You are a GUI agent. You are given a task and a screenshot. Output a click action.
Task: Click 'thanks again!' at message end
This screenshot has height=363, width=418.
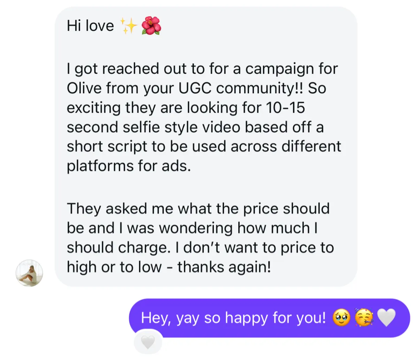click(224, 267)
